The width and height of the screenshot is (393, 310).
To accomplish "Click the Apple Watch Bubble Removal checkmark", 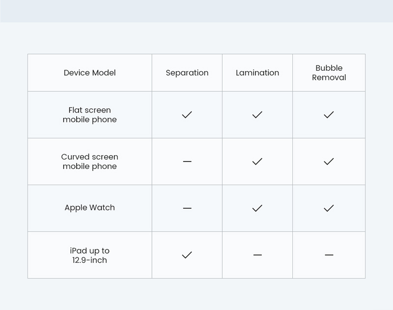I will [329, 208].
